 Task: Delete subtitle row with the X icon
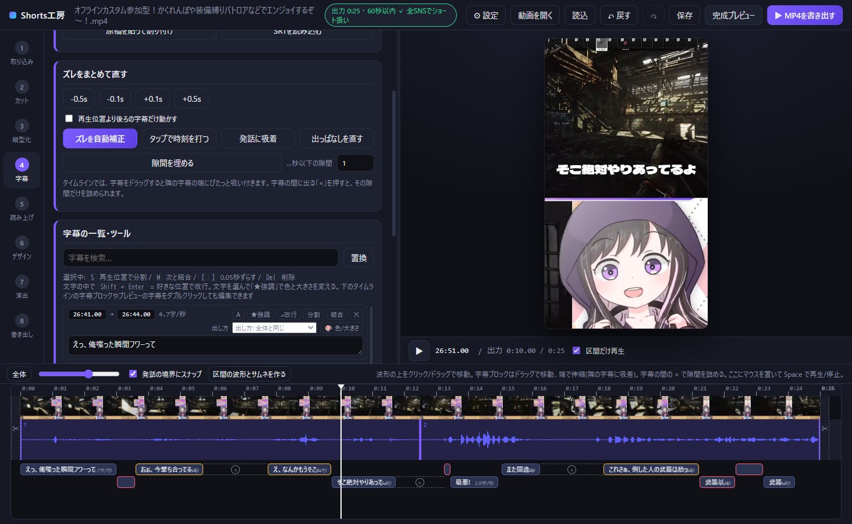(x=356, y=315)
